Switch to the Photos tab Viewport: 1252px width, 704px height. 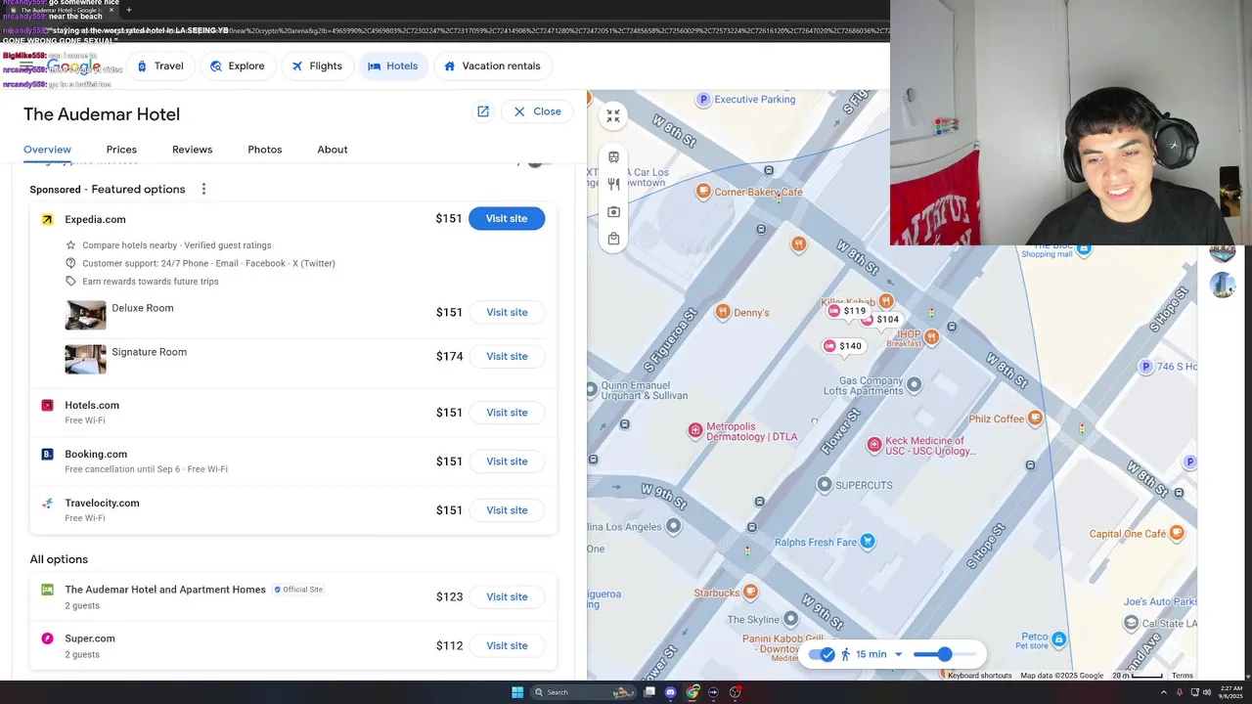point(264,150)
